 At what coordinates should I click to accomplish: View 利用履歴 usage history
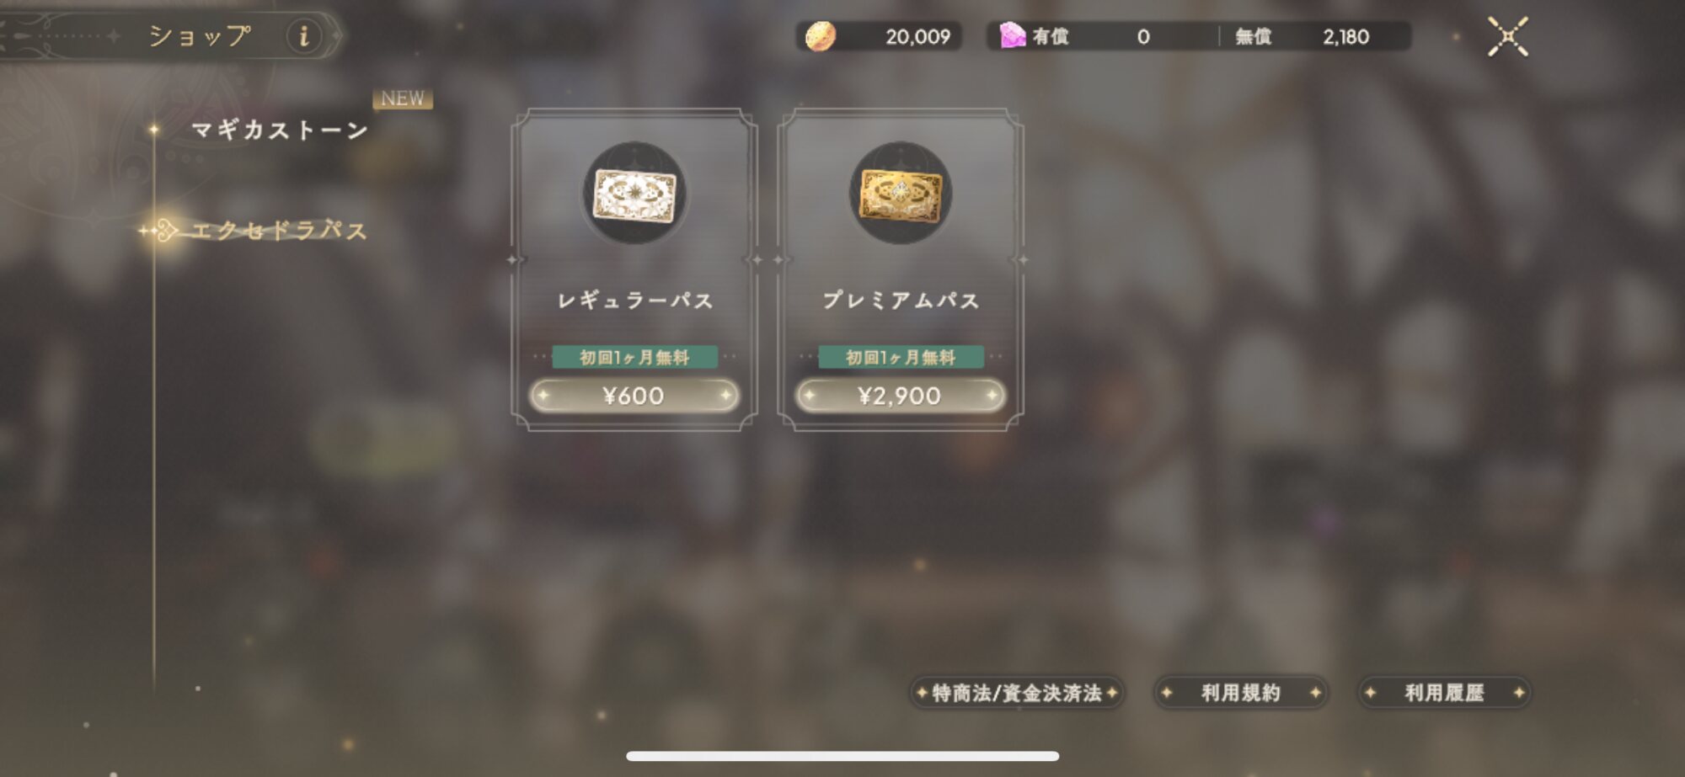[1444, 693]
